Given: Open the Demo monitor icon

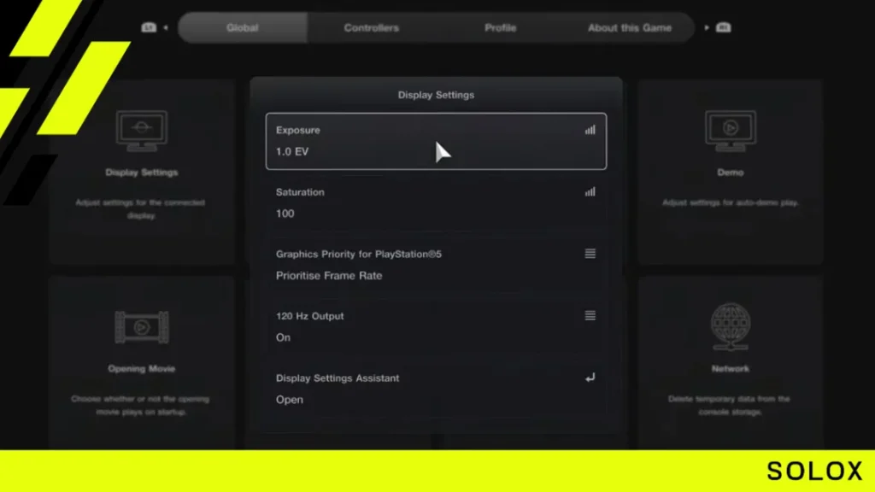Looking at the screenshot, I should click(x=731, y=131).
